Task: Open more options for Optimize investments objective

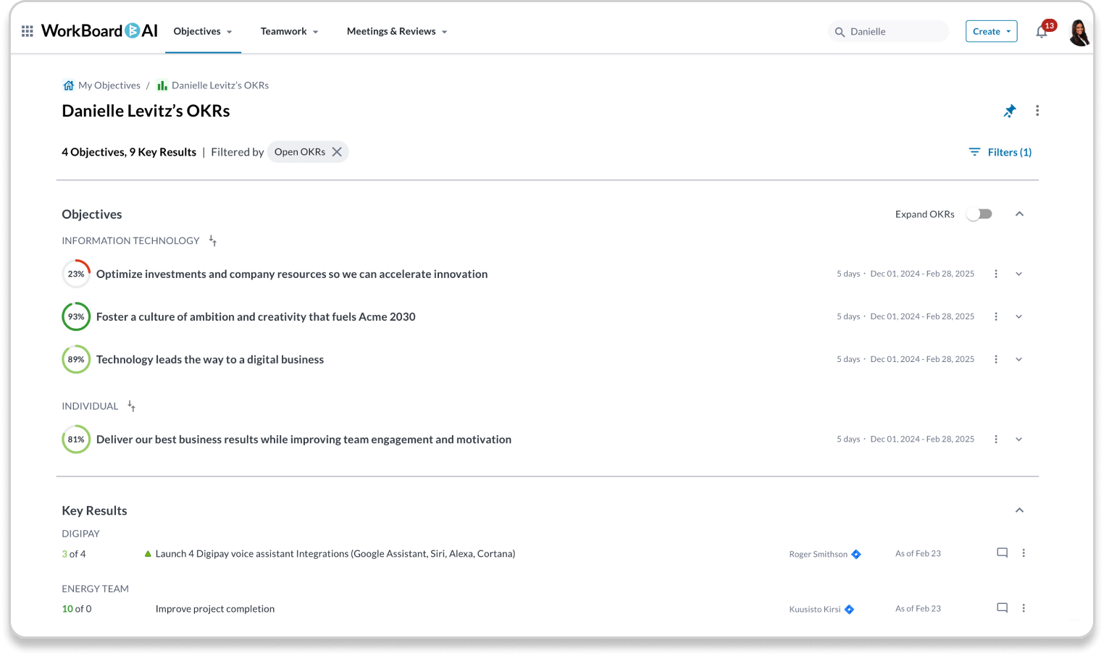Action: (x=996, y=274)
